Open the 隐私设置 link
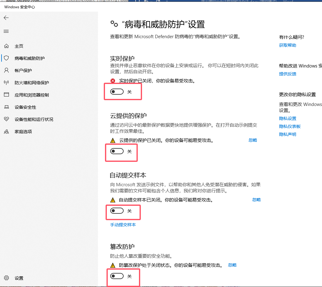This screenshot has width=322, height=287. pyautogui.click(x=287, y=118)
